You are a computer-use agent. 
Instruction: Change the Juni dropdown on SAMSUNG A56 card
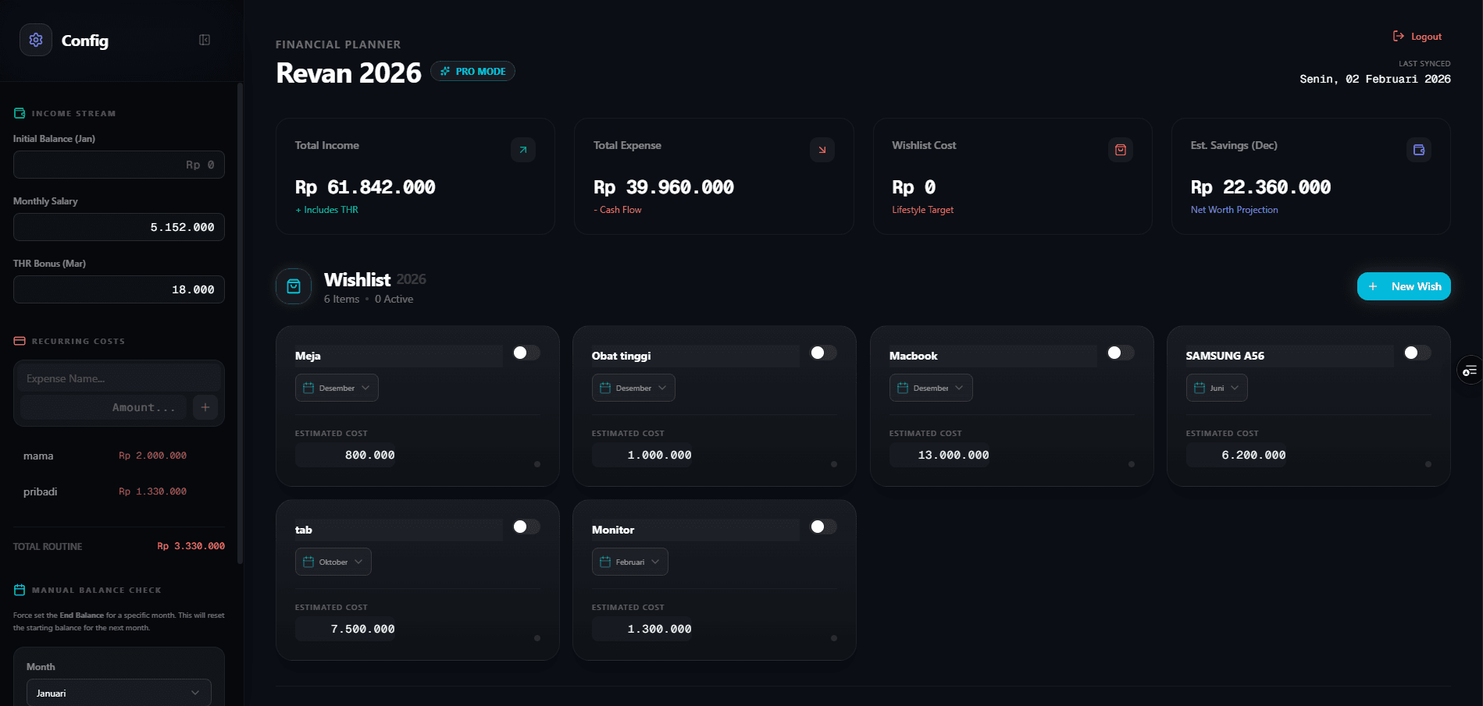tap(1216, 387)
